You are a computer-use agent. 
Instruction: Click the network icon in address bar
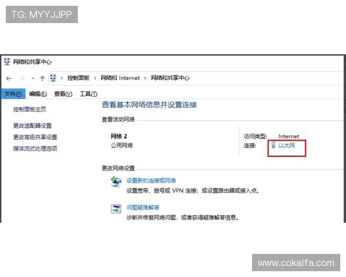tap(53, 78)
